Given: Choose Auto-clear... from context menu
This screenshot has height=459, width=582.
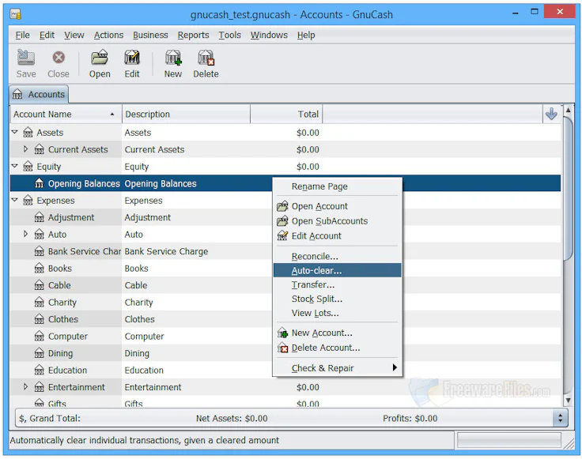Looking at the screenshot, I should pyautogui.click(x=338, y=270).
